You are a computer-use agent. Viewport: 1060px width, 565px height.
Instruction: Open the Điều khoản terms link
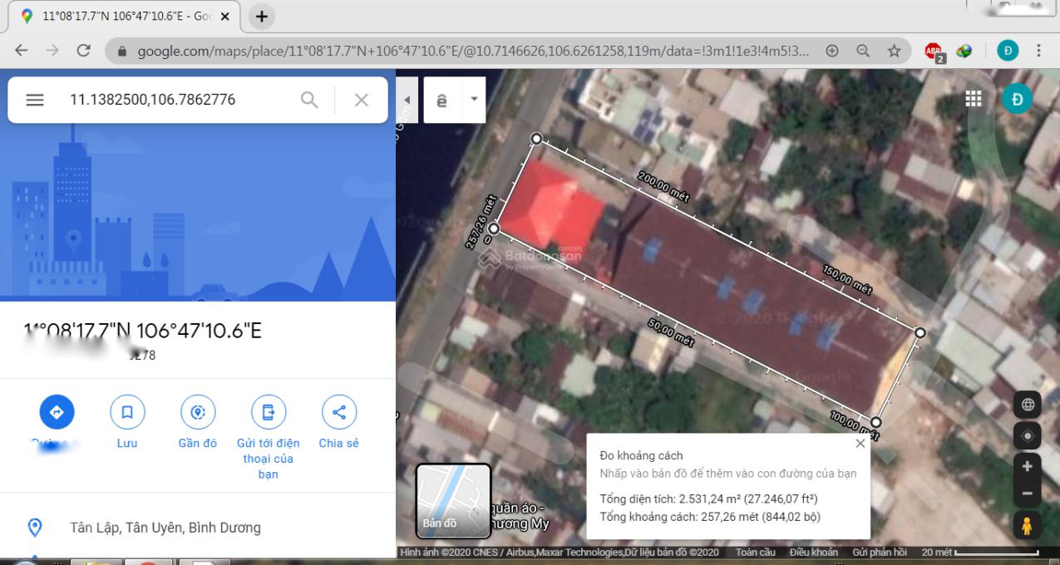pyautogui.click(x=813, y=553)
